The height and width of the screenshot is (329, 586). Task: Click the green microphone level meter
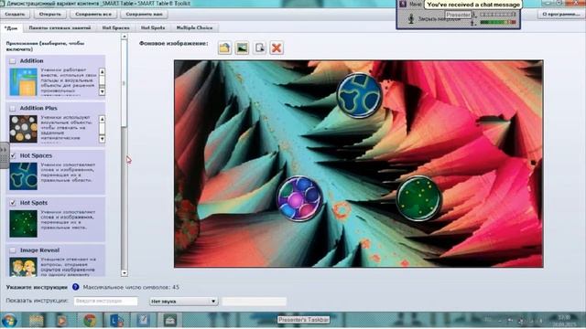point(498,22)
